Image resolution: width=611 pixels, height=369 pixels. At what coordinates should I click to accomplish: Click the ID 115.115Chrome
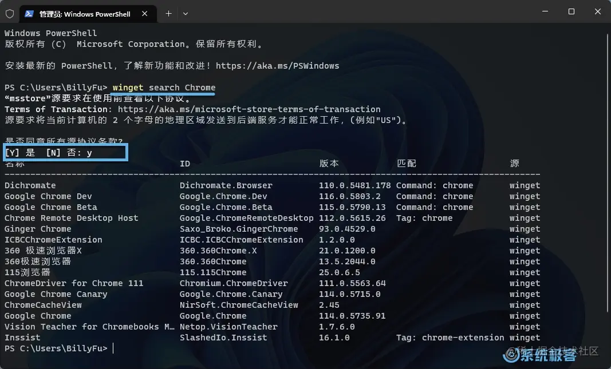pyautogui.click(x=213, y=272)
